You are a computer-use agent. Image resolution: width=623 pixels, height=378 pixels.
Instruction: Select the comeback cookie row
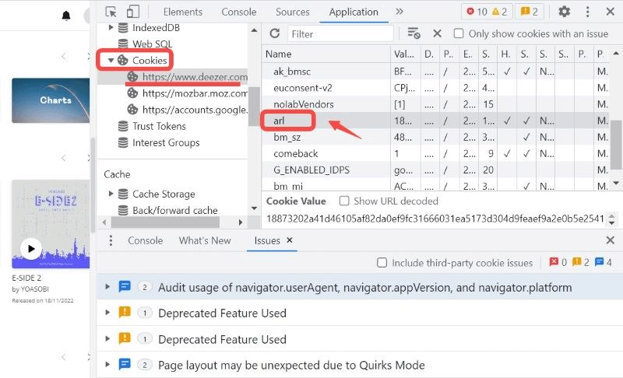click(435, 153)
